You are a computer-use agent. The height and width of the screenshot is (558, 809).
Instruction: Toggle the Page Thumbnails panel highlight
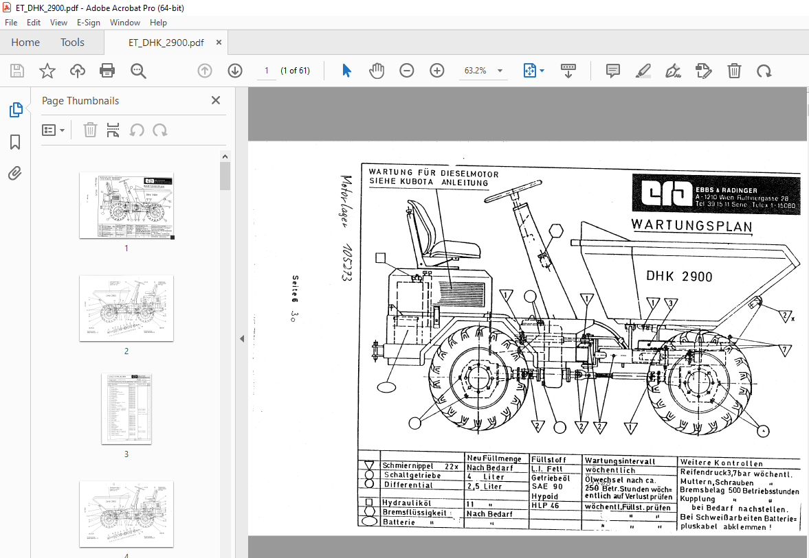14,108
